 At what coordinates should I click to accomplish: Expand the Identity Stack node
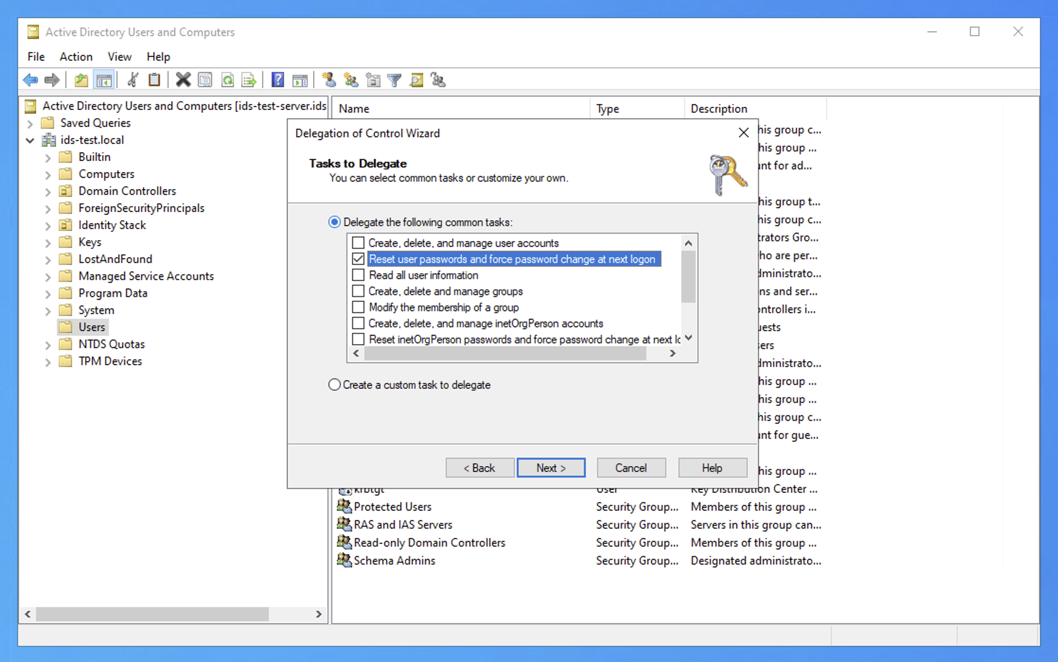pyautogui.click(x=48, y=226)
